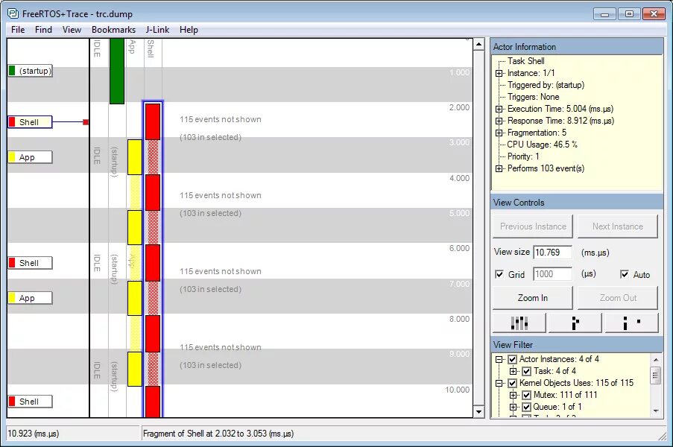This screenshot has height=447, width=673.
Task: Select the green (startup) execution bar
Action: 117,72
